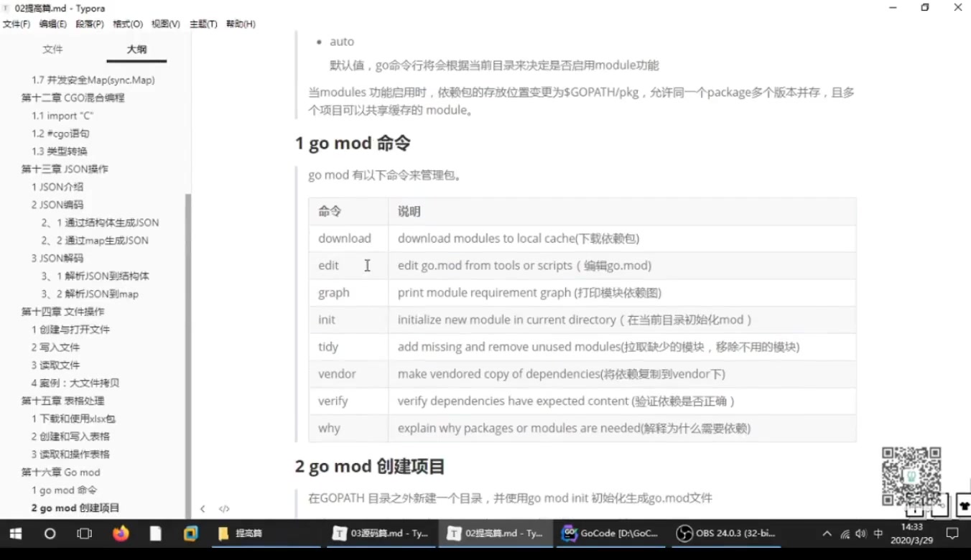
Task: Jump to outline 第十二章 CGO混合编程
Action: 73,98
